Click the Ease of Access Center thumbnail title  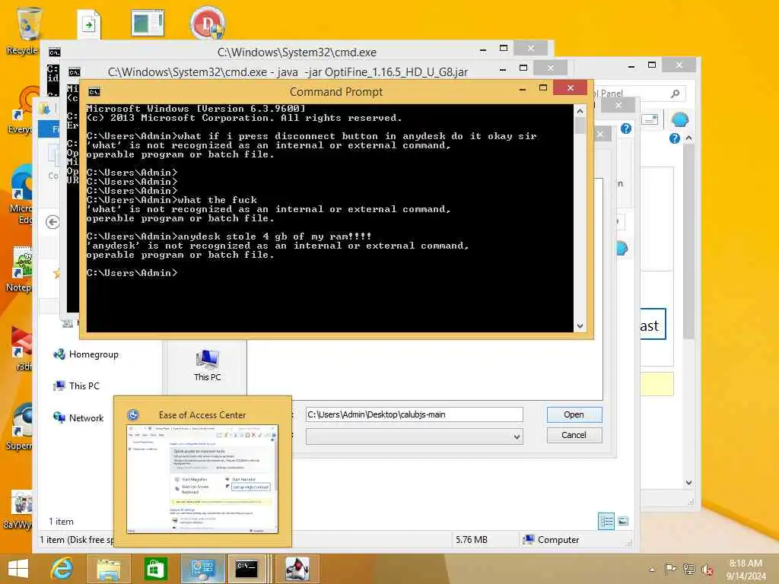202,415
